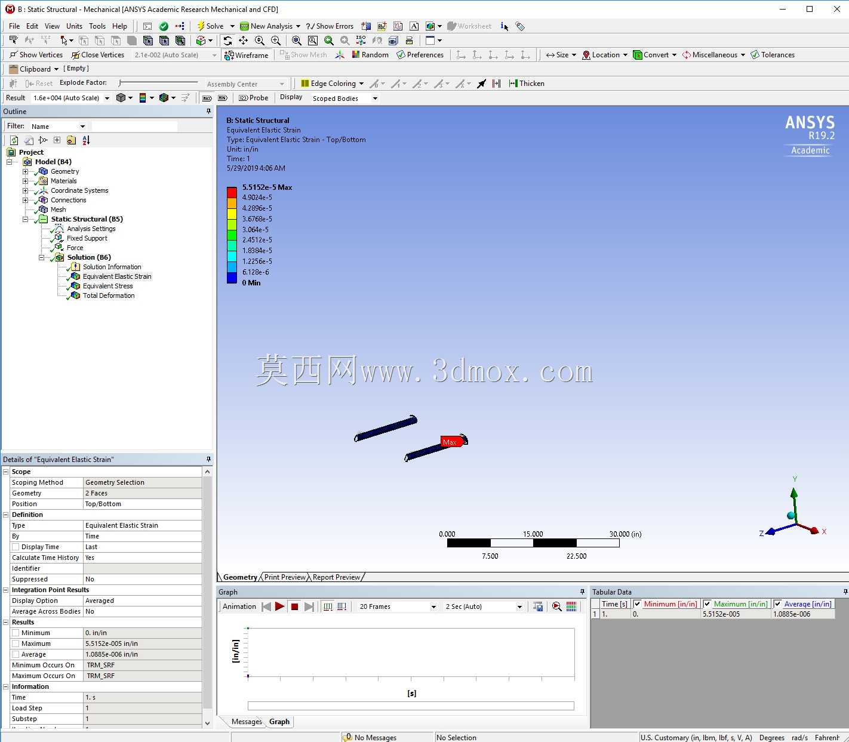Toggle the Minimum column checkbox in Tabular Data

[x=637, y=604]
